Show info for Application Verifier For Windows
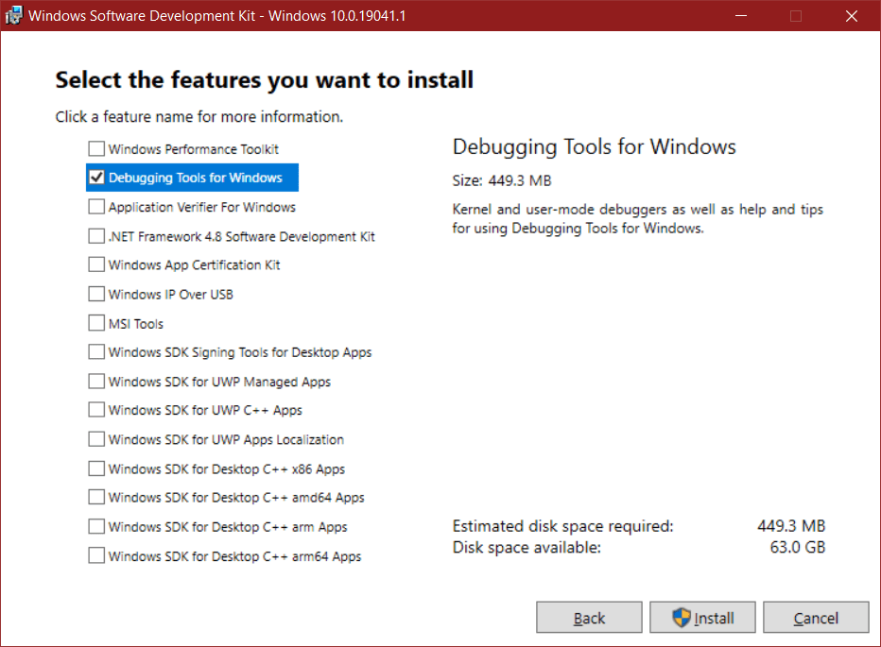Image resolution: width=881 pixels, height=647 pixels. pyautogui.click(x=202, y=207)
